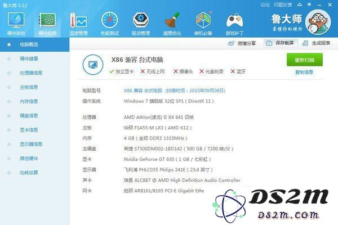Viewport: 338px width, 225px height.
Task: Click the desktop computer round icon
Action: [x=93, y=65]
